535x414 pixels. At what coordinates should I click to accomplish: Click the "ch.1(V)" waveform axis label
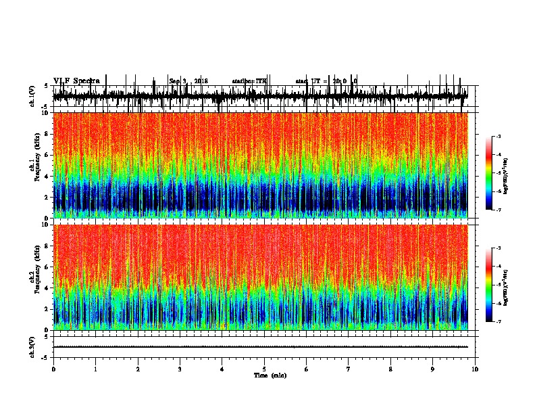(x=32, y=96)
